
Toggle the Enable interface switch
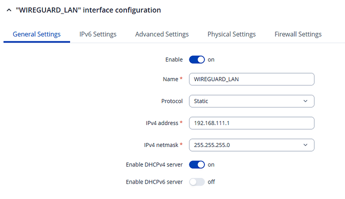197,59
